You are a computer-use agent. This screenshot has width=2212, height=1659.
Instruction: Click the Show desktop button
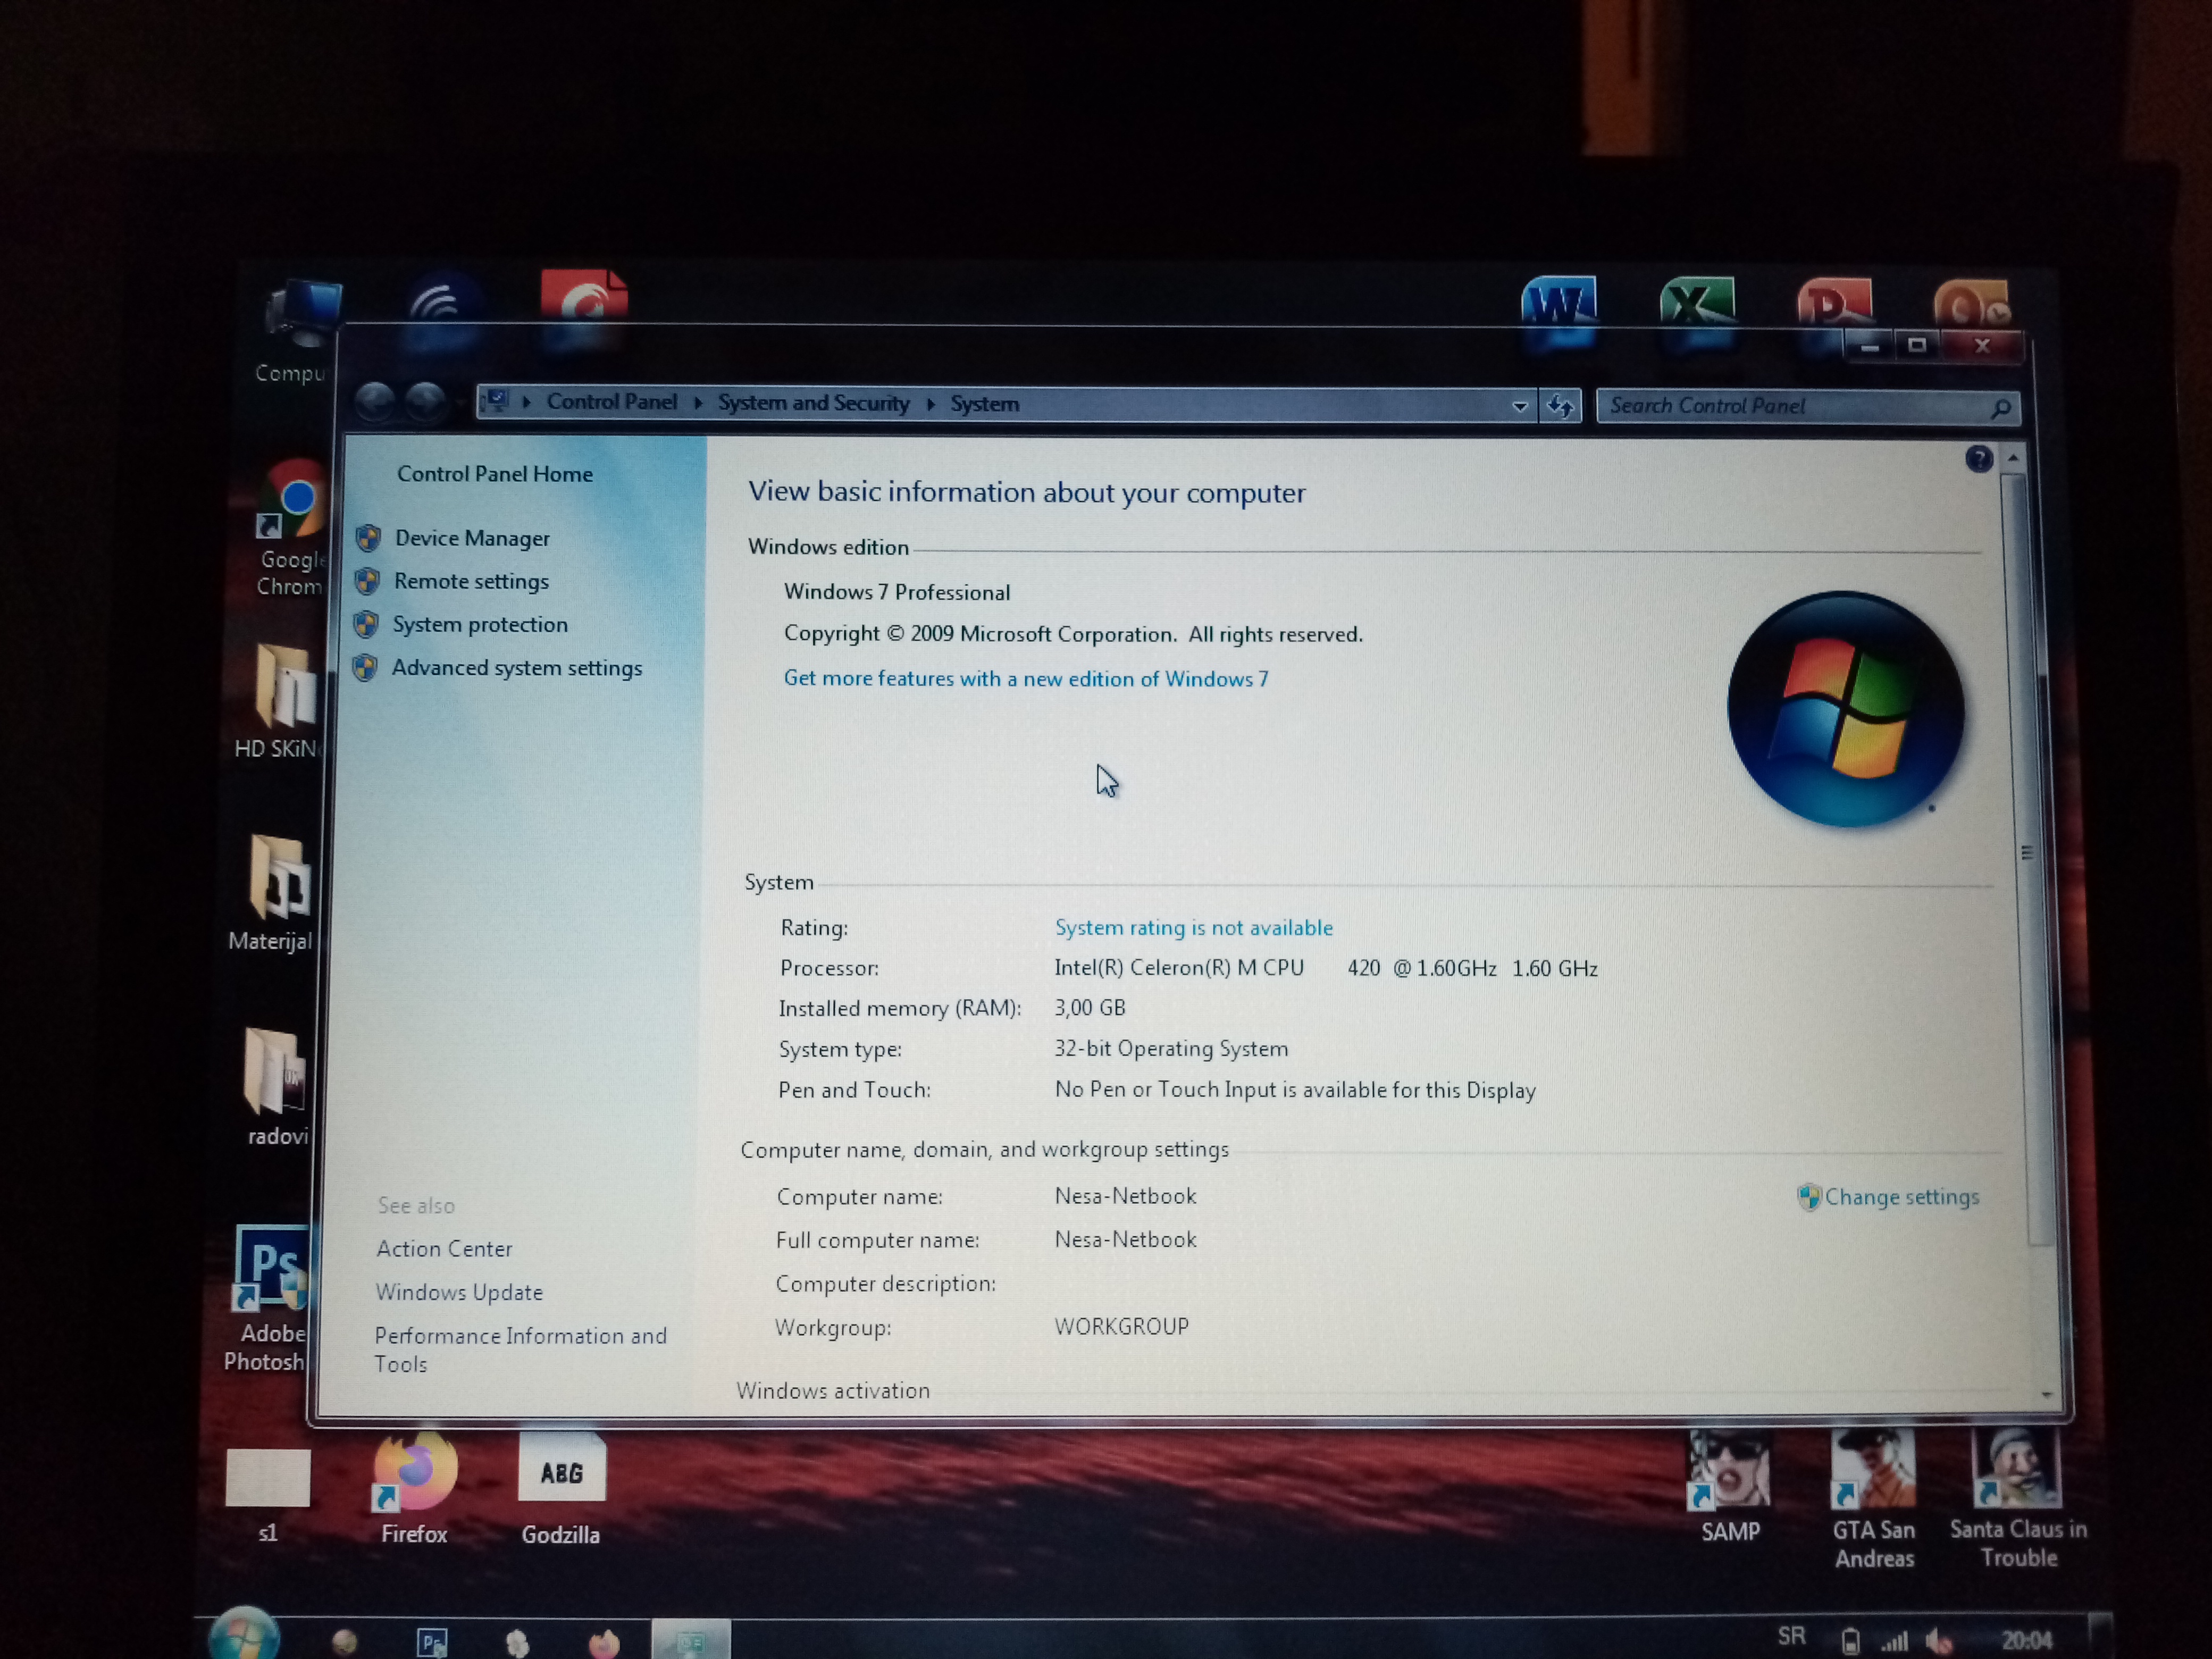pos(2101,1636)
